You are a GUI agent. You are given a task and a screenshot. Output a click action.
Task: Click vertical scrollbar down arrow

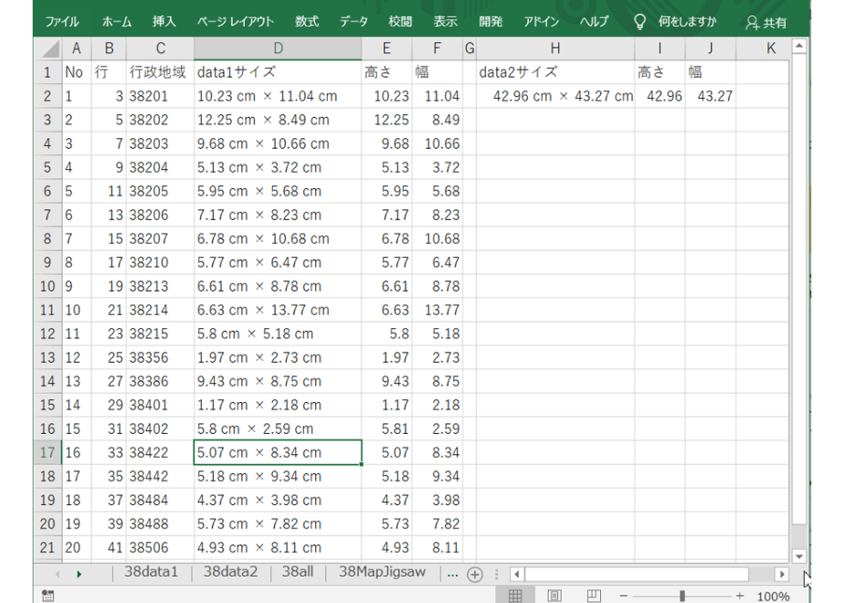click(799, 556)
